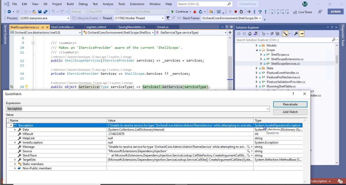Toggle Preview Selected Items button
Image resolution: width=346 pixels, height=185 pixels.
[302, 34]
